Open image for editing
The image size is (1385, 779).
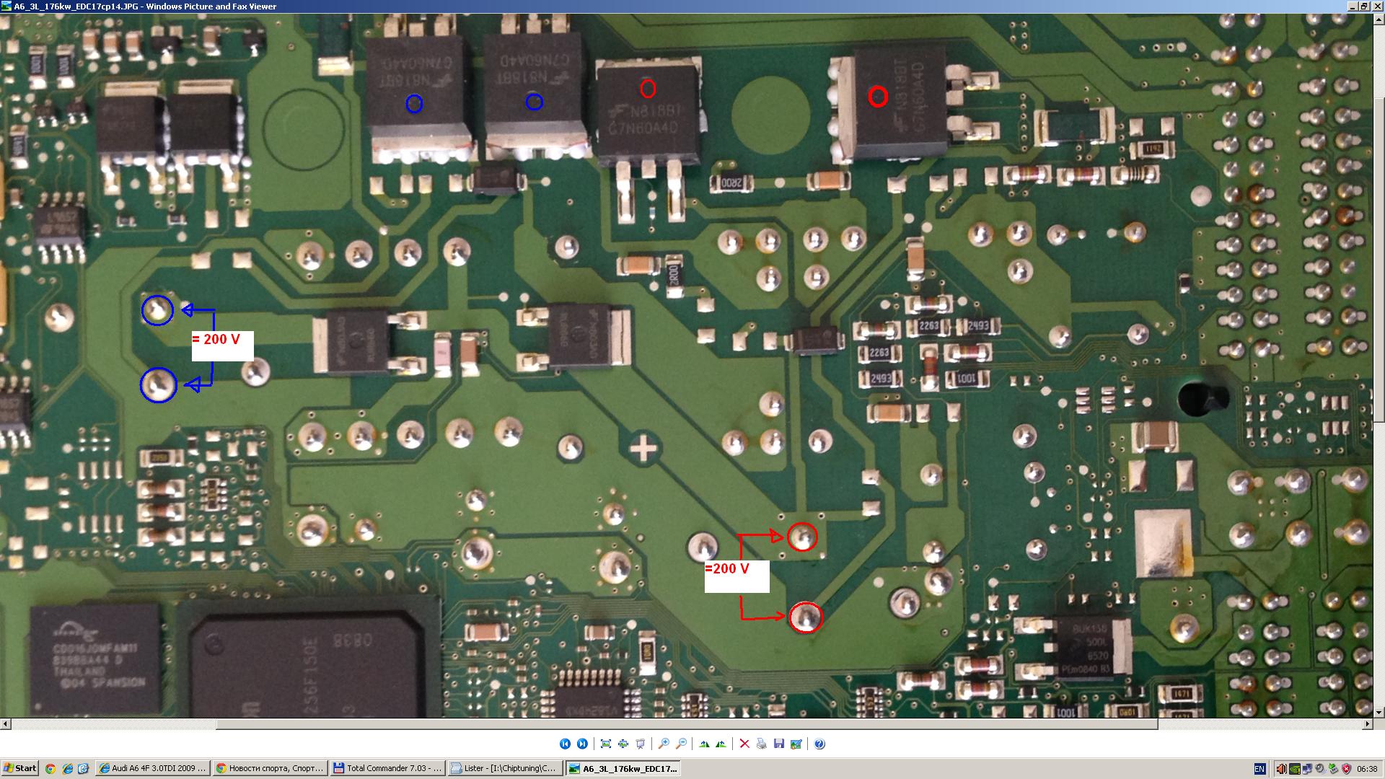[796, 744]
